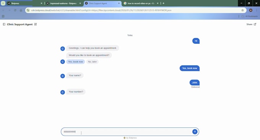Go to browser home page
This screenshot has width=260, height=140.
(x=21, y=10)
